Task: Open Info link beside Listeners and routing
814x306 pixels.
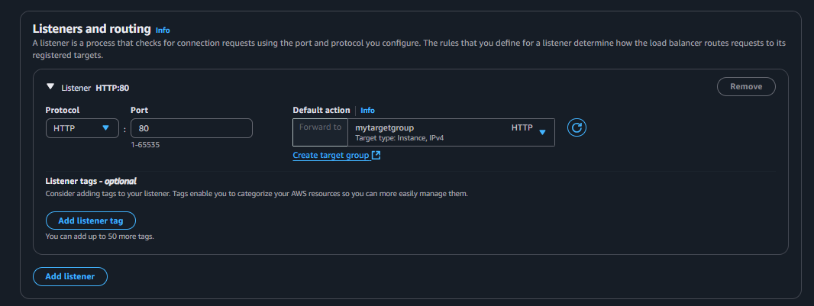Action: pos(163,30)
